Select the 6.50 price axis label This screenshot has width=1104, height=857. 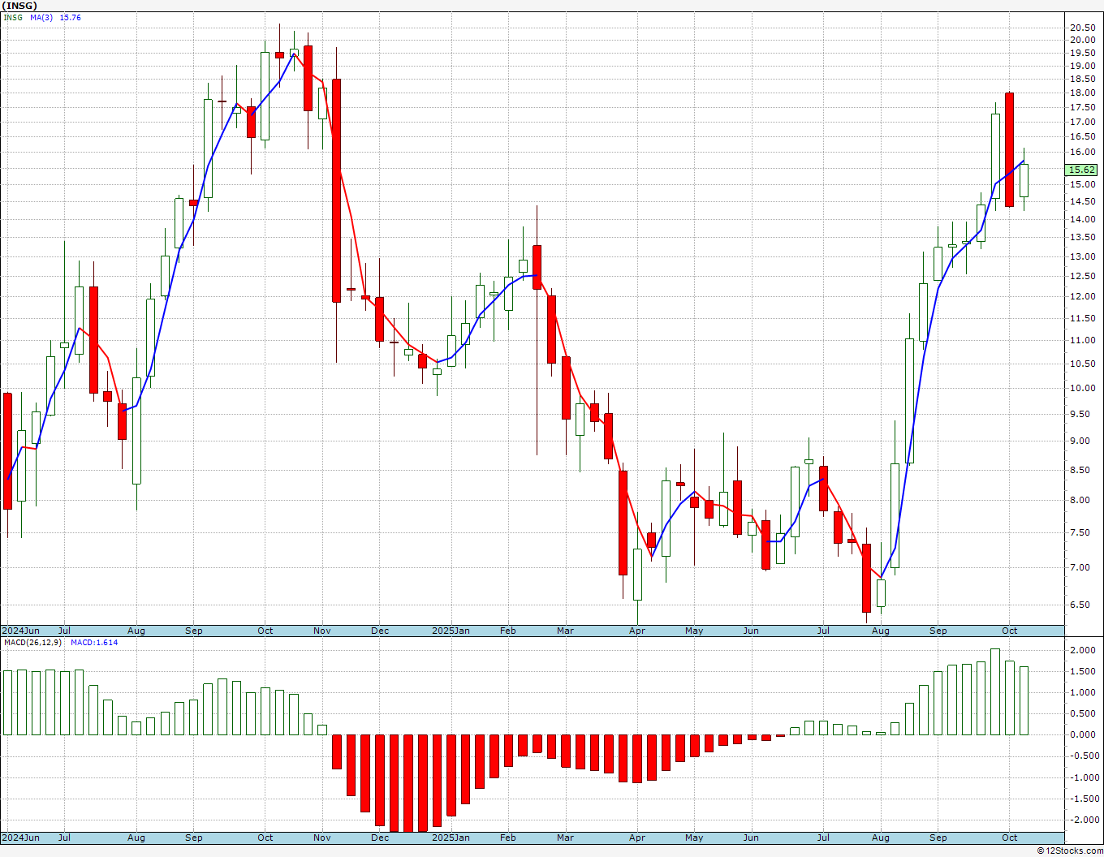(1082, 605)
